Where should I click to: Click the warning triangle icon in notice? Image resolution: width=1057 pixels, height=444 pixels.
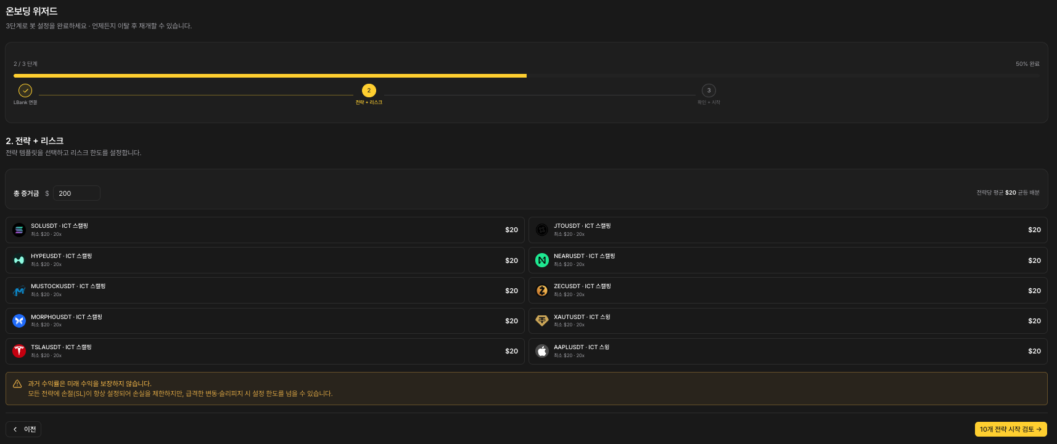pos(17,384)
